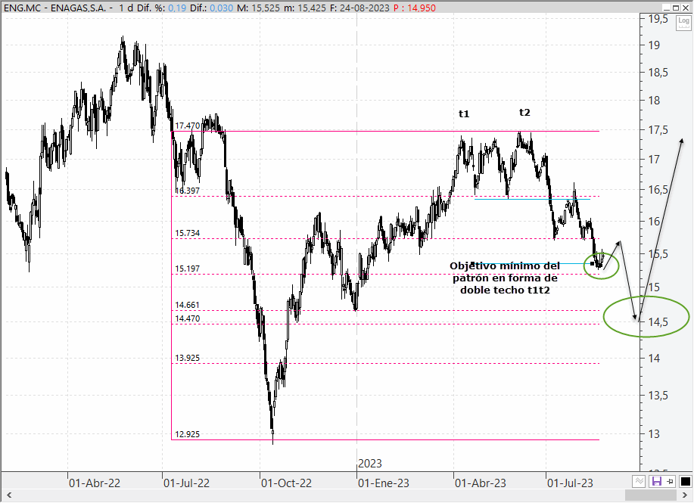Click the red price 14,950
This screenshot has width=694, height=503.
pyautogui.click(x=421, y=8)
